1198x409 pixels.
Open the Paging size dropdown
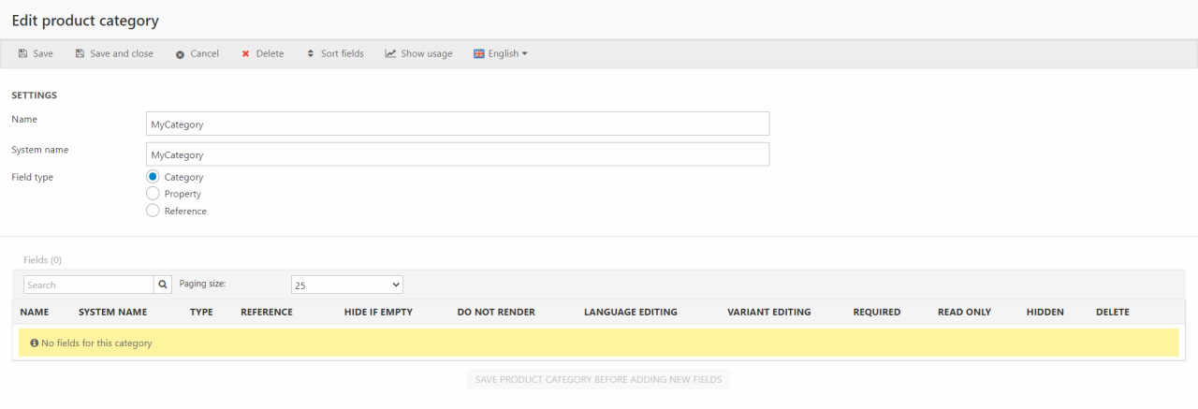346,285
